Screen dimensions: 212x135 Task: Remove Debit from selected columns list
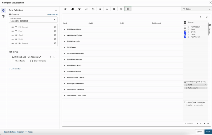tap(55, 39)
